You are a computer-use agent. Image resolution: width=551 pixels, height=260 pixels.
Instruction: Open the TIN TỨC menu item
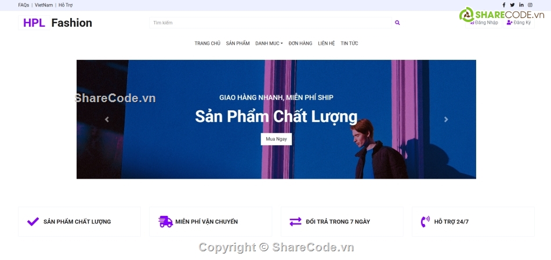click(x=349, y=44)
